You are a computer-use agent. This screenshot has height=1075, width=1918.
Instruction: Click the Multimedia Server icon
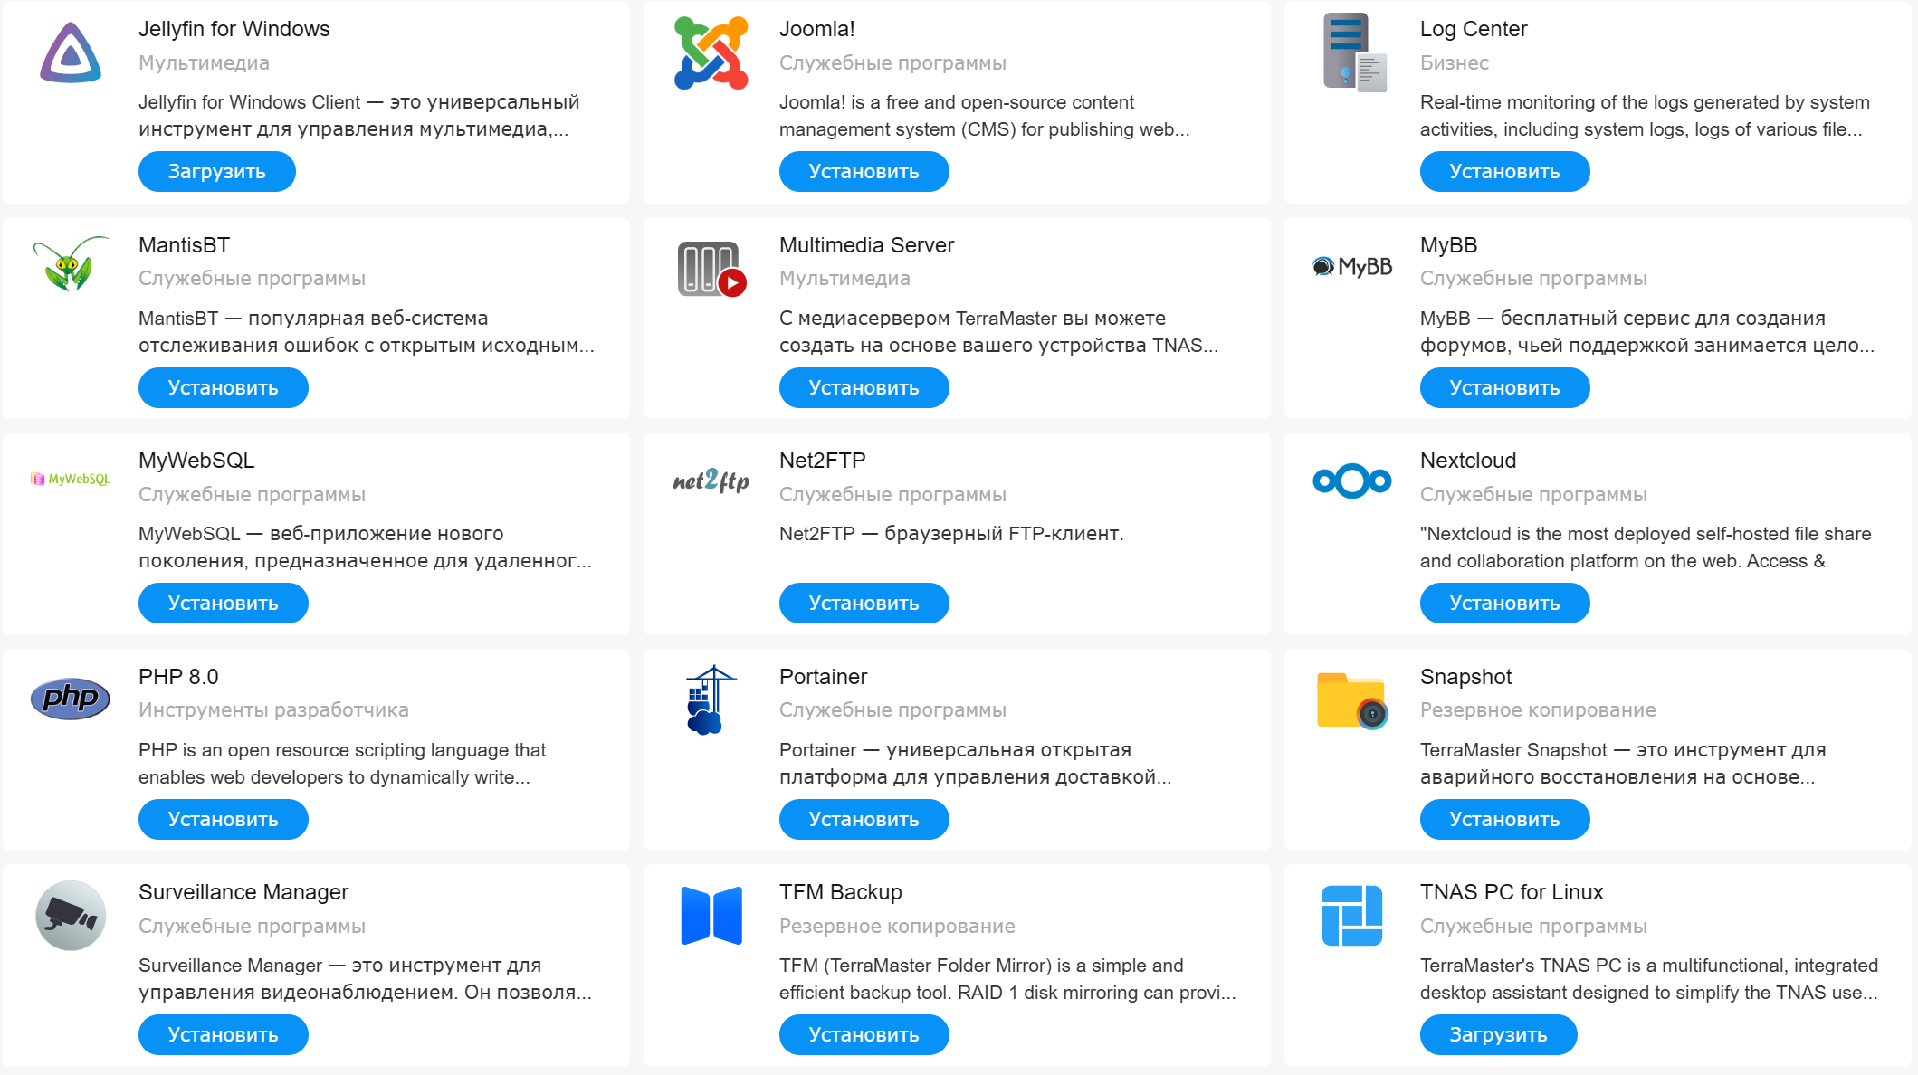pyautogui.click(x=711, y=269)
